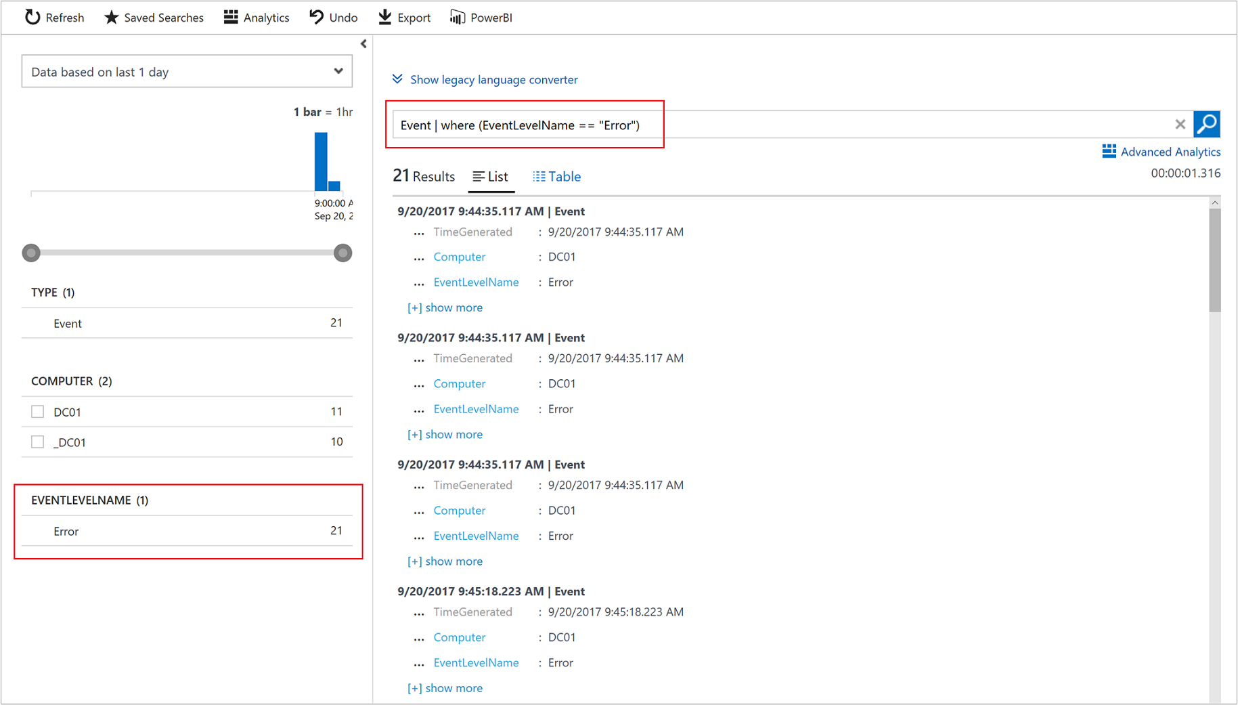Click the left time range slider handle
Viewport: 1238px width, 705px height.
(31, 253)
